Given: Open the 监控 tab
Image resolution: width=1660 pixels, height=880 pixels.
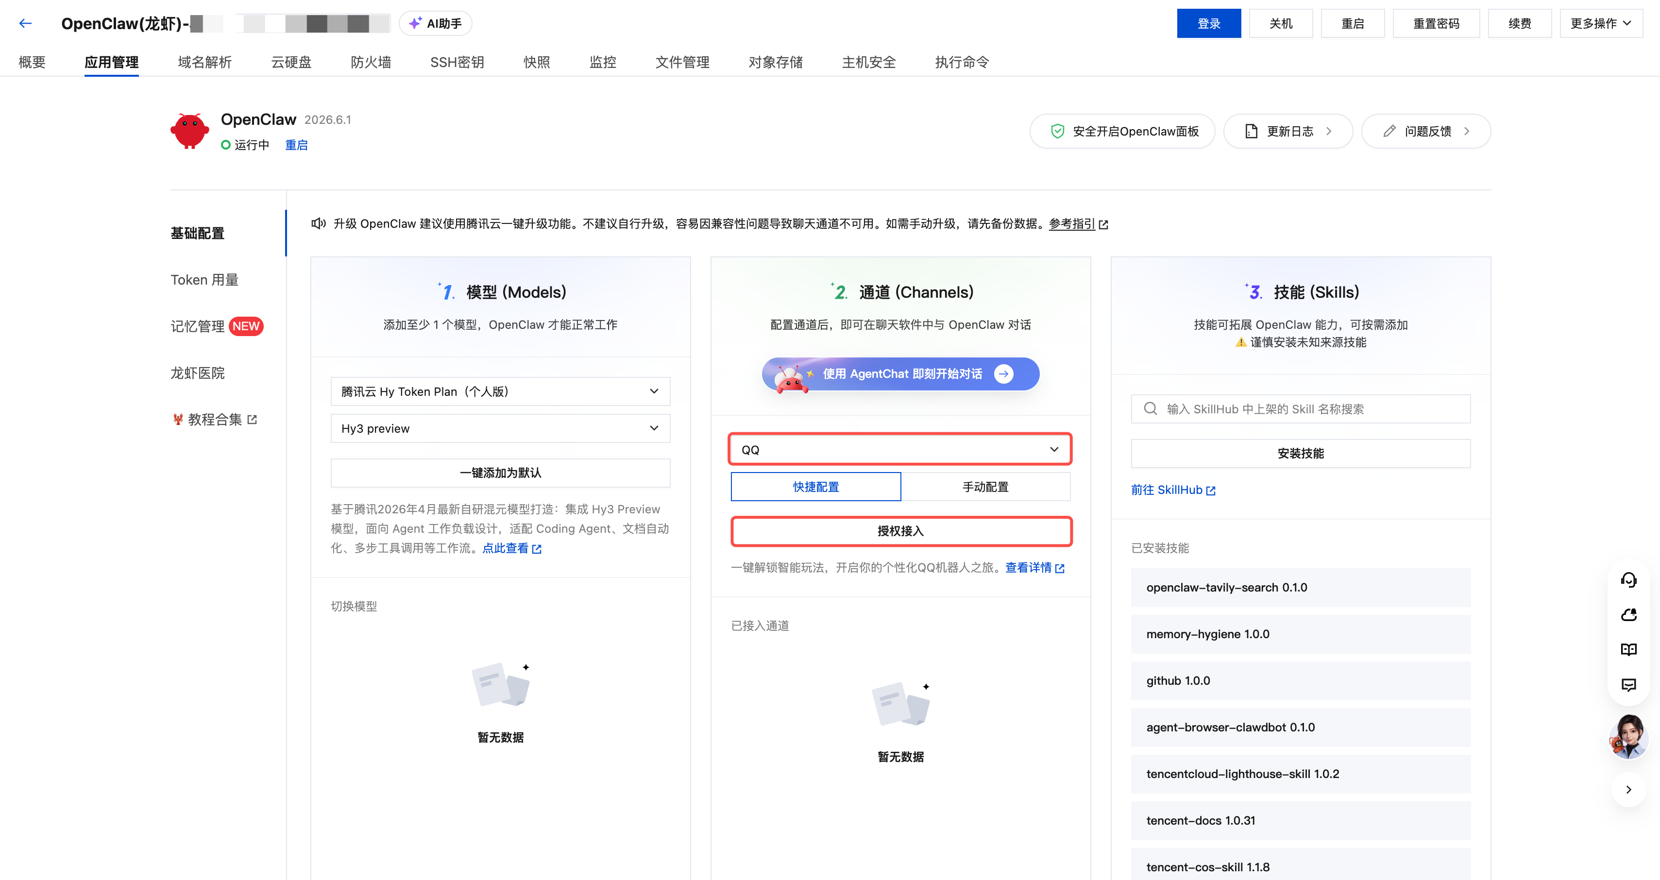Looking at the screenshot, I should [603, 62].
